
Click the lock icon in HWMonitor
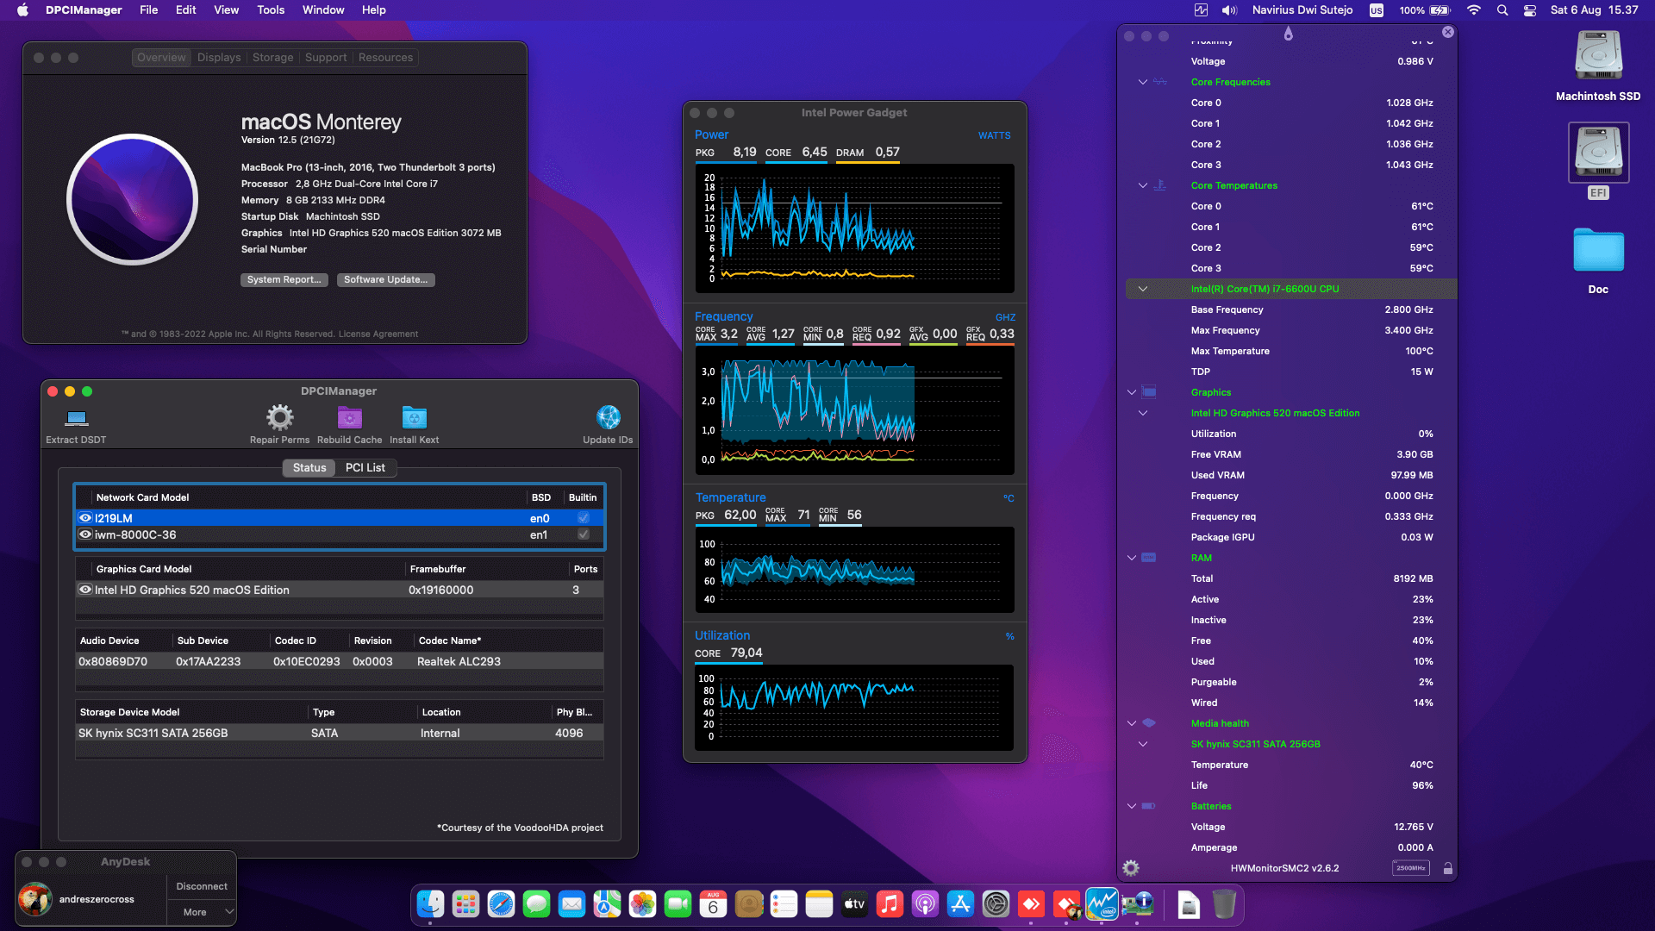pos(1448,868)
